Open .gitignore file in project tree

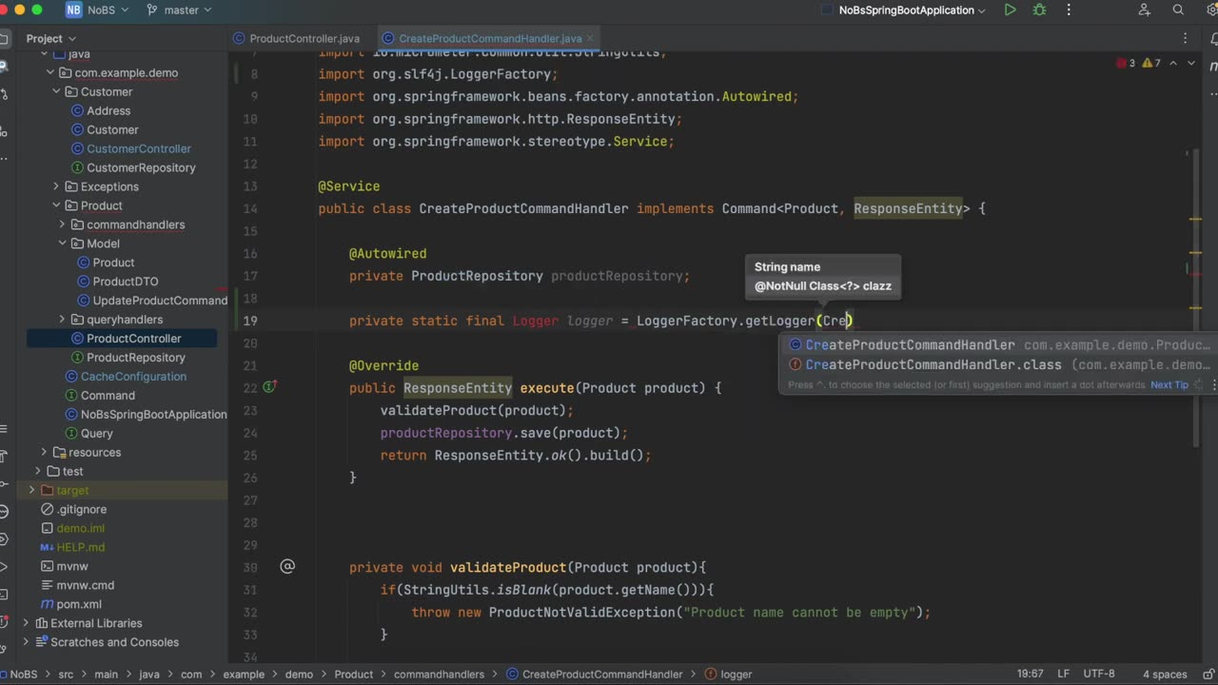pos(81,509)
